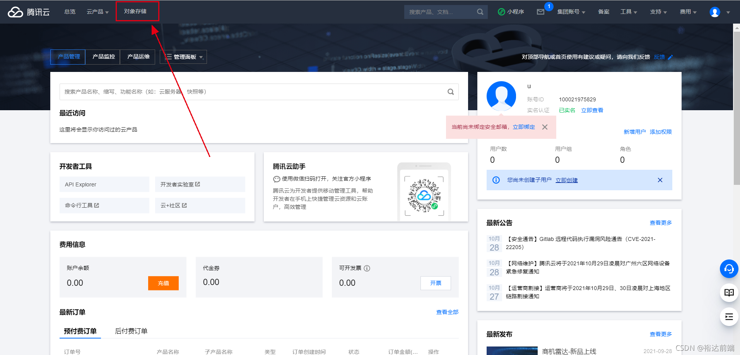Open the 管理面板 dropdown
Screen dimensions: 740x355
click(x=183, y=57)
